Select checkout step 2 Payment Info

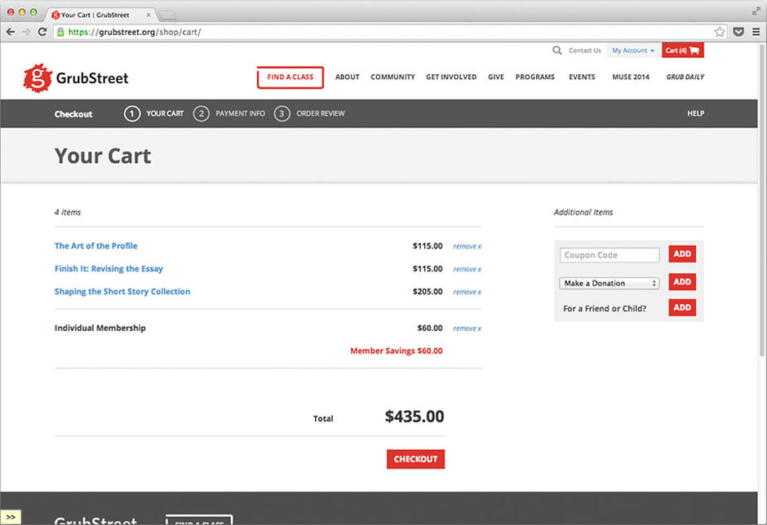click(229, 113)
